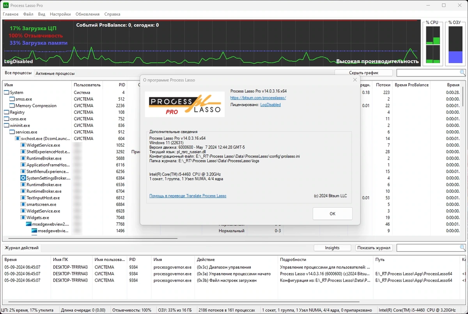The width and height of the screenshot is (468, 314).
Task: Open the Помощь в переводе link
Action: point(188,196)
